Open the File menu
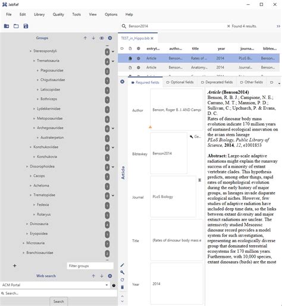This screenshot has height=306, width=282. click(9, 14)
